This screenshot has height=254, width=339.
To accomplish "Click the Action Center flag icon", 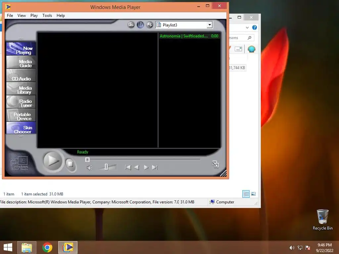I will click(308, 248).
